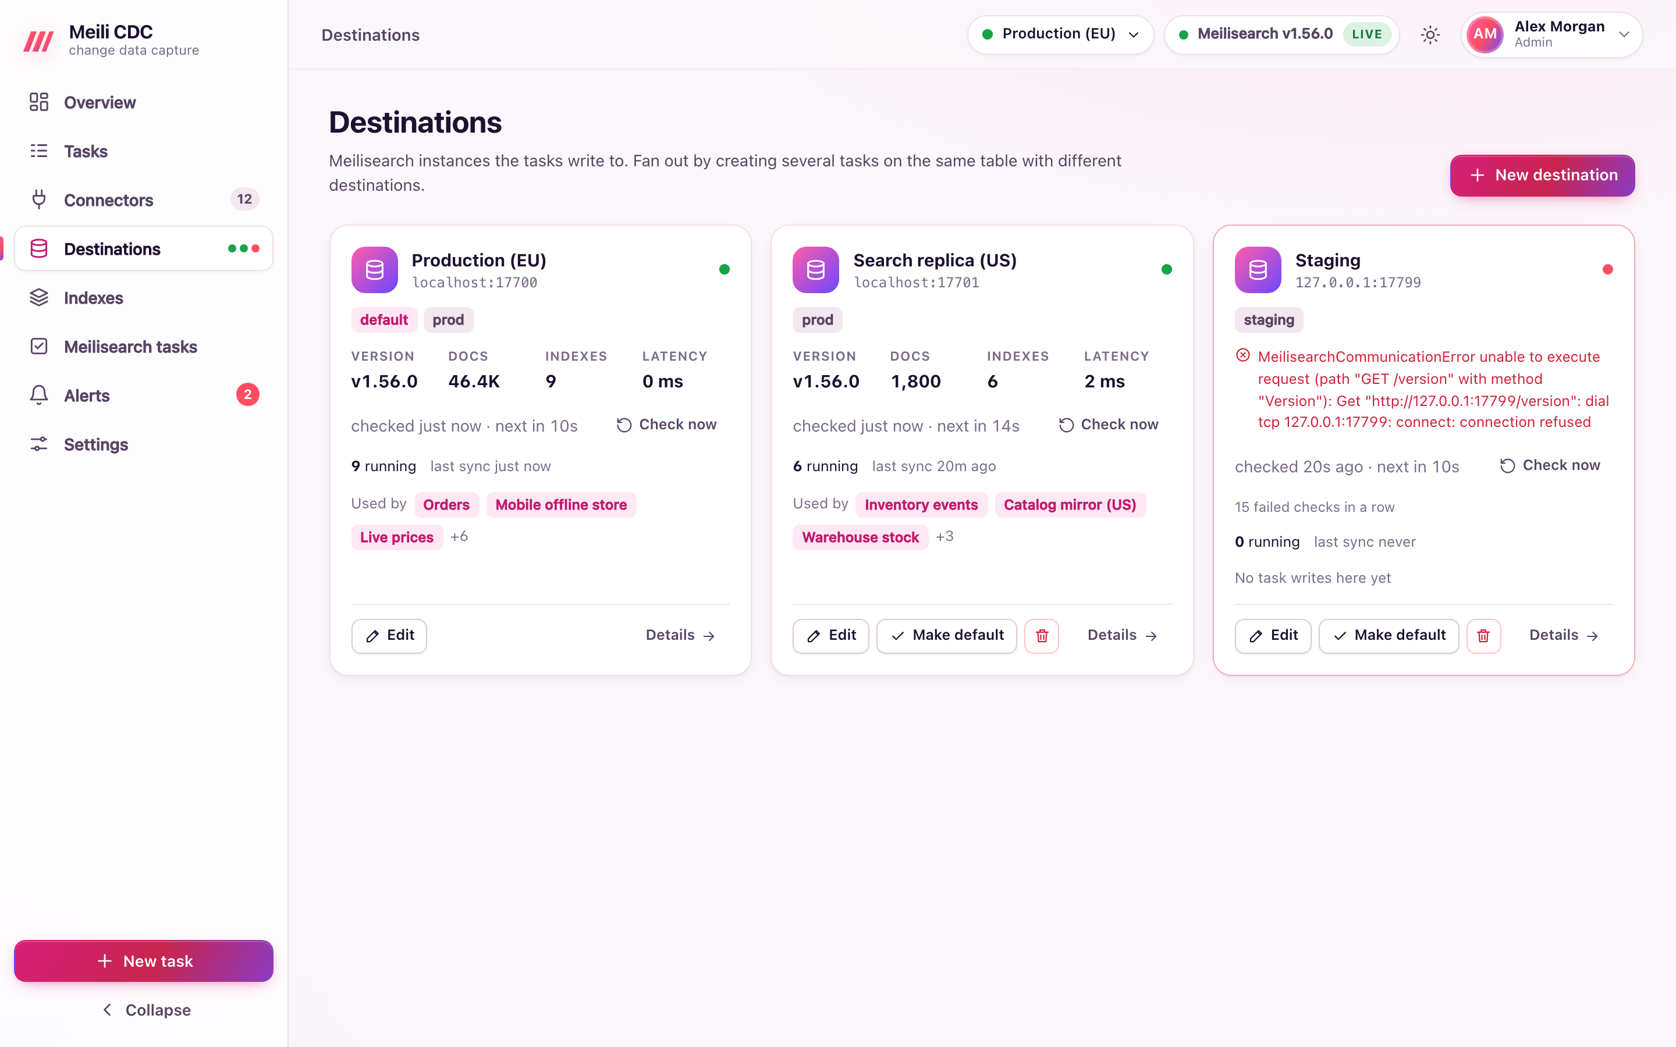Delete the Search replica (US) destination
Screen dimensions: 1676x1047
point(1042,636)
